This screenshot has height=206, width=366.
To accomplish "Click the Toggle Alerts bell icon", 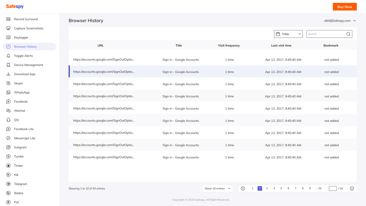I will (x=9, y=56).
